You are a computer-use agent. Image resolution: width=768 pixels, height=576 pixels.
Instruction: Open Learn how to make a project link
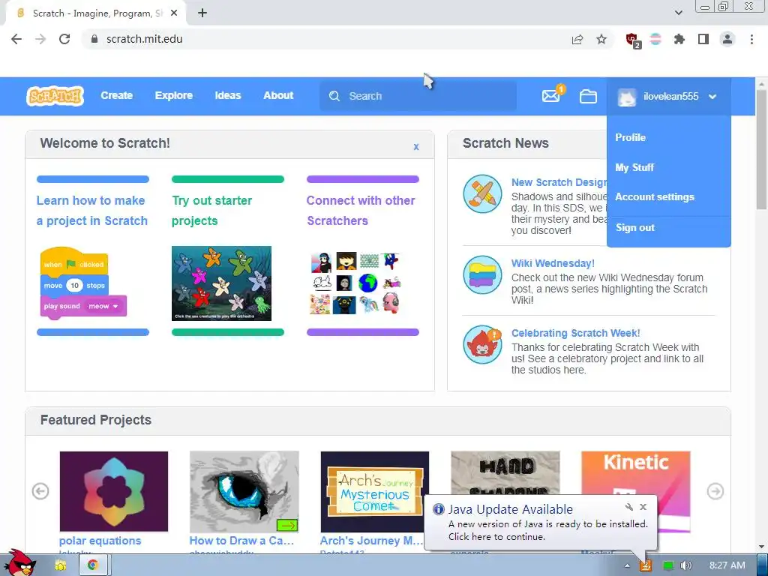92,211
